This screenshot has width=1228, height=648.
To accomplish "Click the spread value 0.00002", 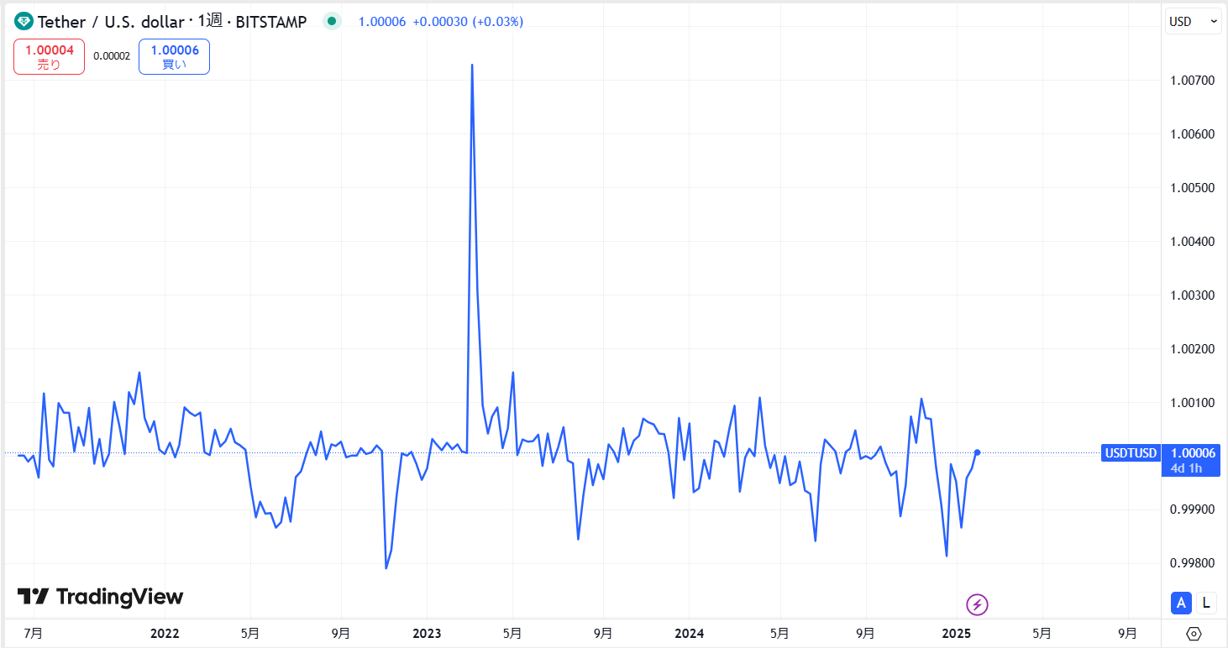I will coord(112,56).
